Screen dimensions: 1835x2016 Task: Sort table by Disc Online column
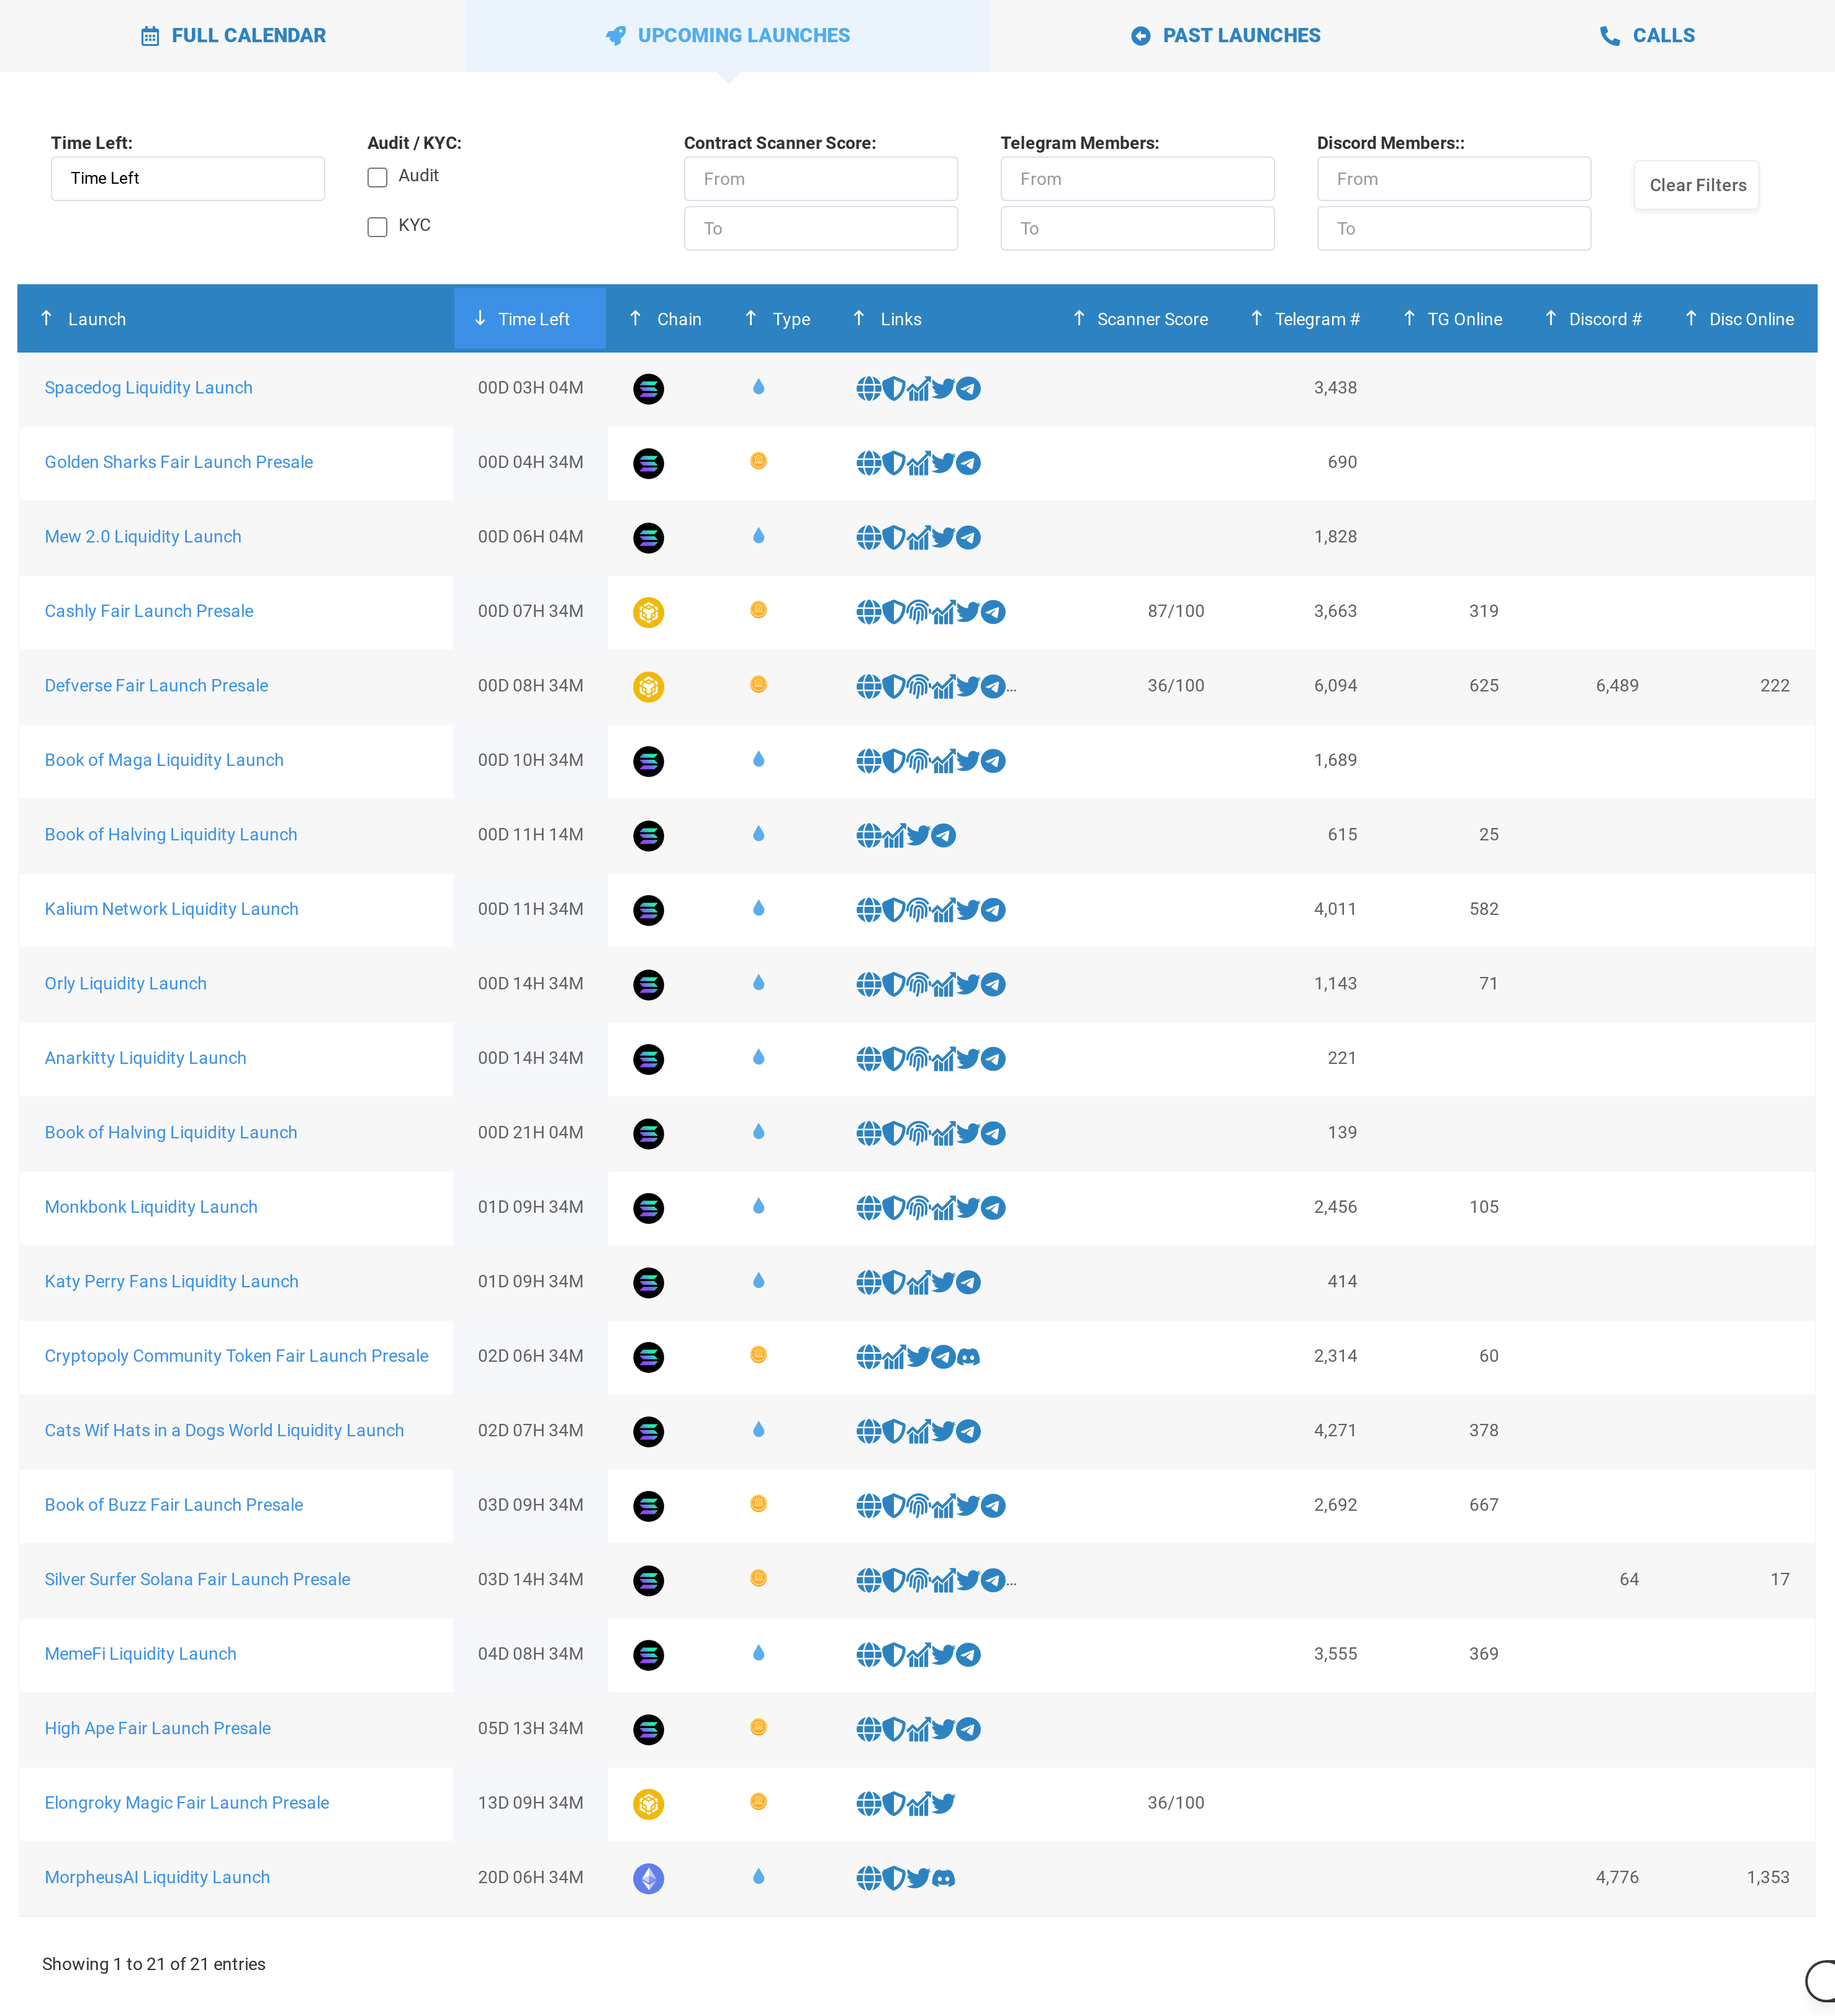pos(1740,319)
